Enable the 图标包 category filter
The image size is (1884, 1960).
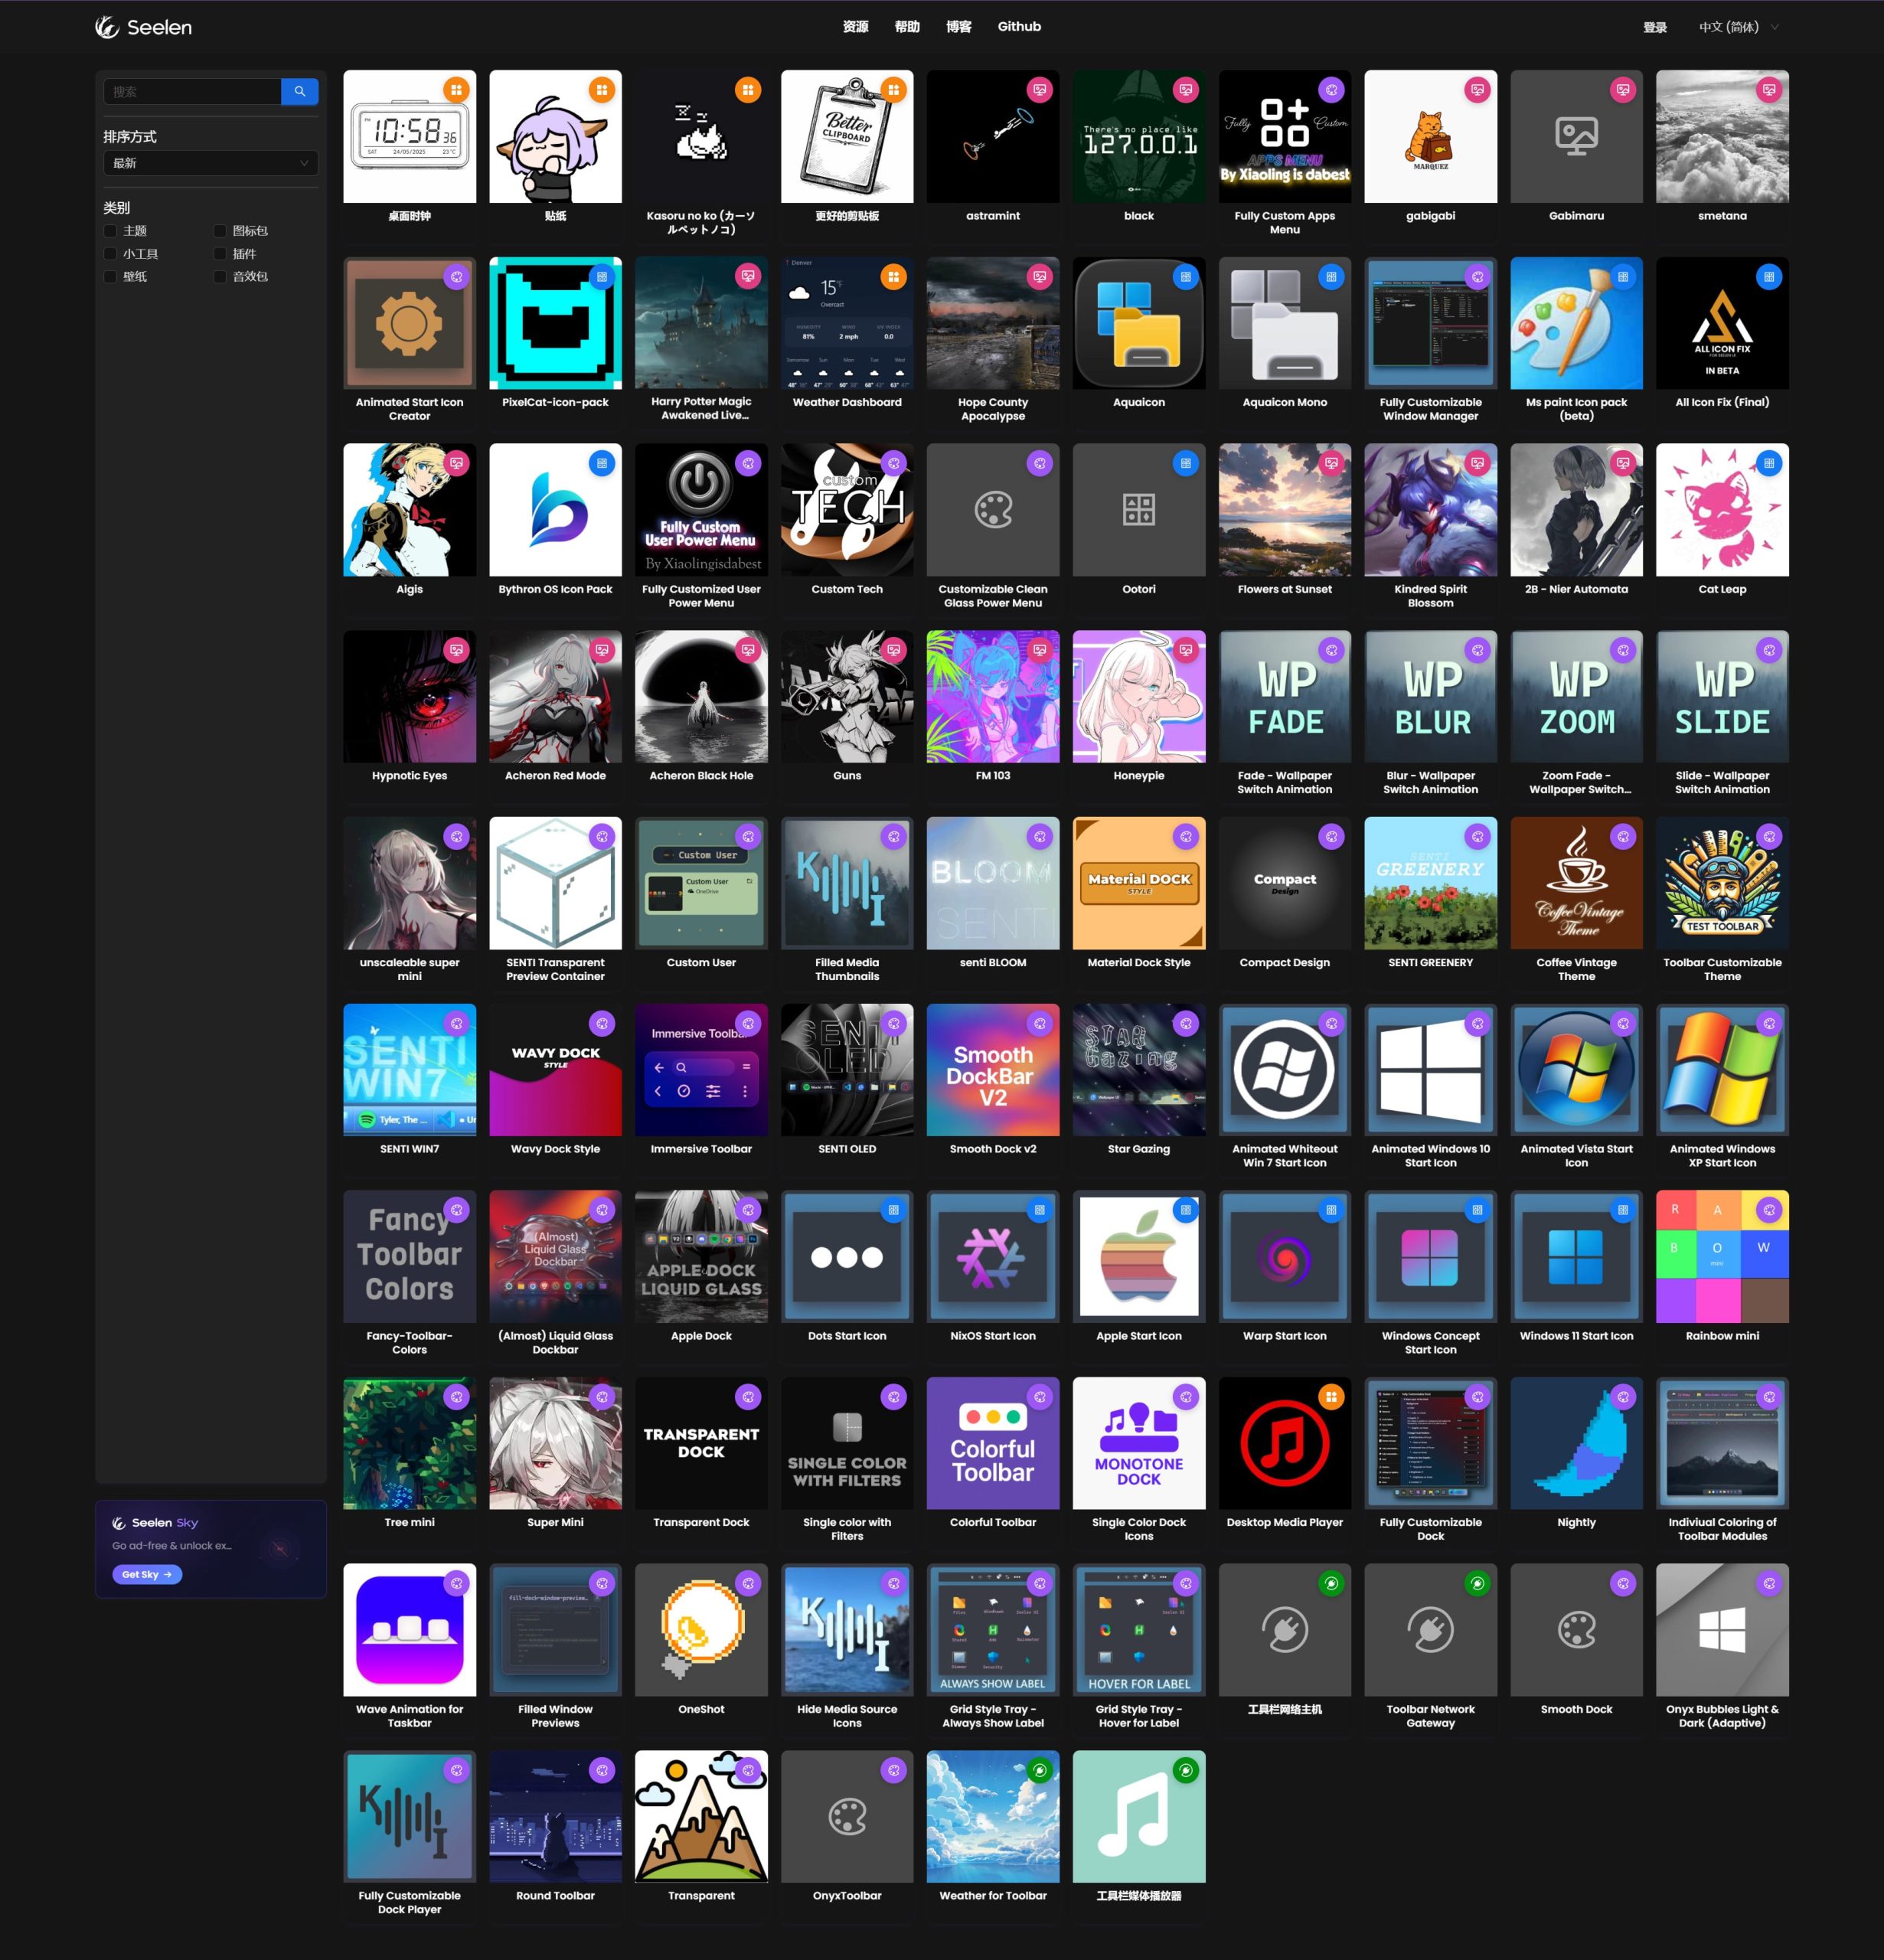tap(220, 231)
